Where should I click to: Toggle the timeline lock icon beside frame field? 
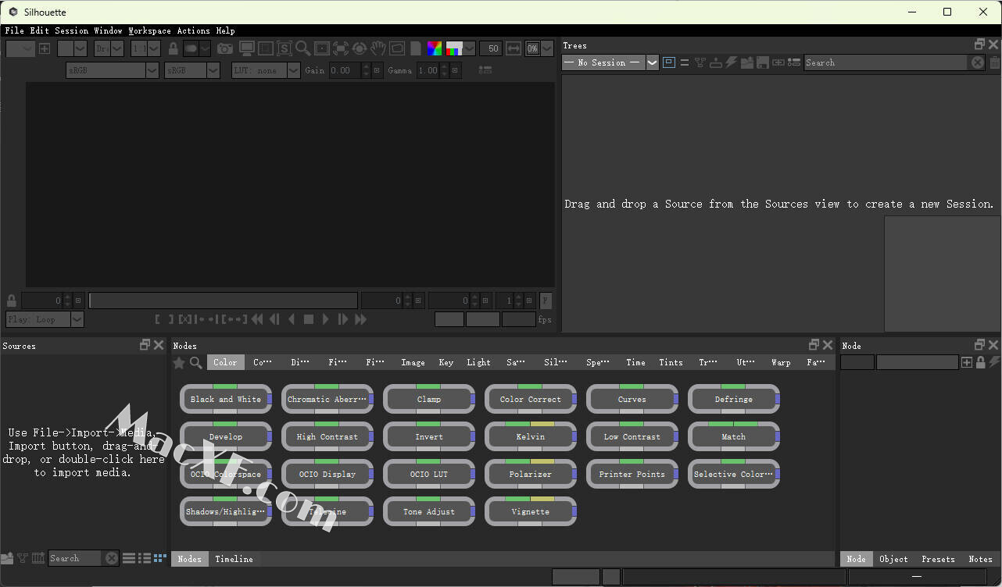tap(11, 301)
